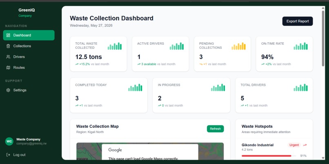Open Settings under Support

click(29, 90)
